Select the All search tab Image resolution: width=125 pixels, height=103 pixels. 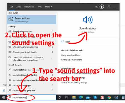12,7
